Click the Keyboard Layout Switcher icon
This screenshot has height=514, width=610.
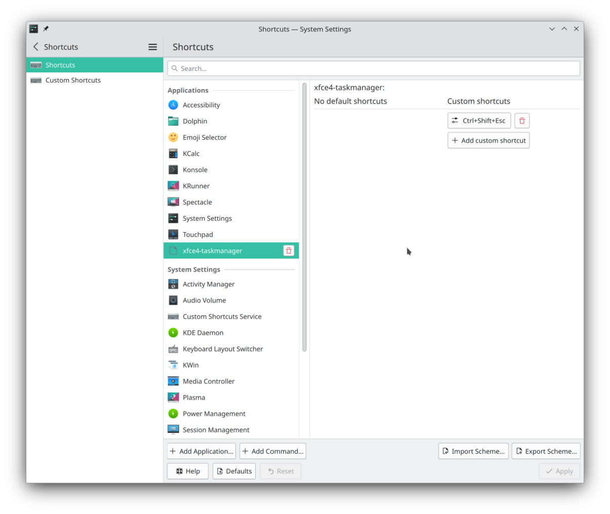(x=173, y=349)
